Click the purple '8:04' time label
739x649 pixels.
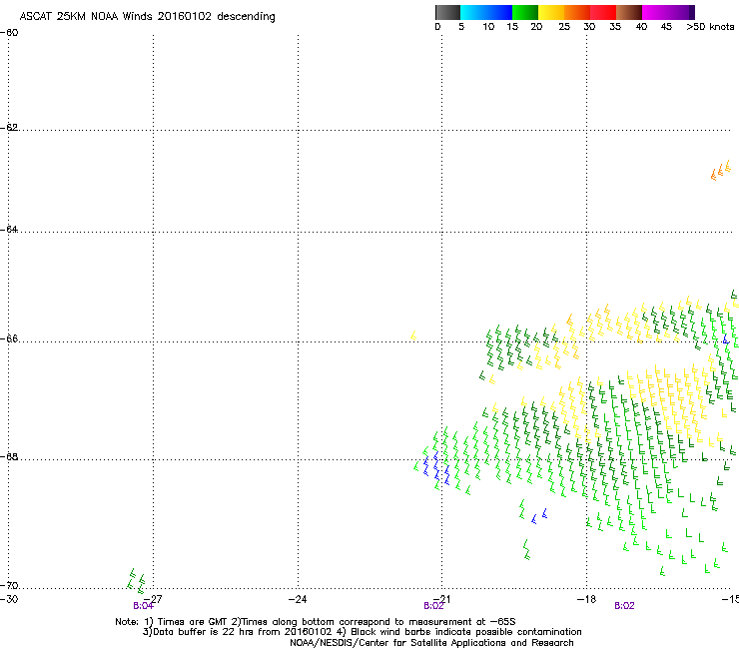(143, 606)
